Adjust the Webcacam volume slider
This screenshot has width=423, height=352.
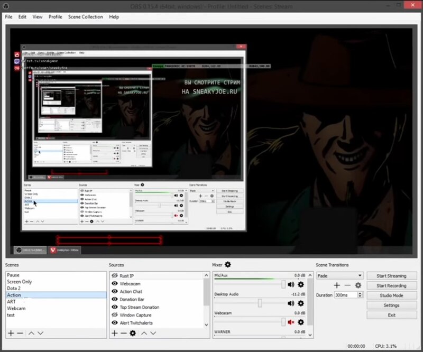tap(283, 322)
